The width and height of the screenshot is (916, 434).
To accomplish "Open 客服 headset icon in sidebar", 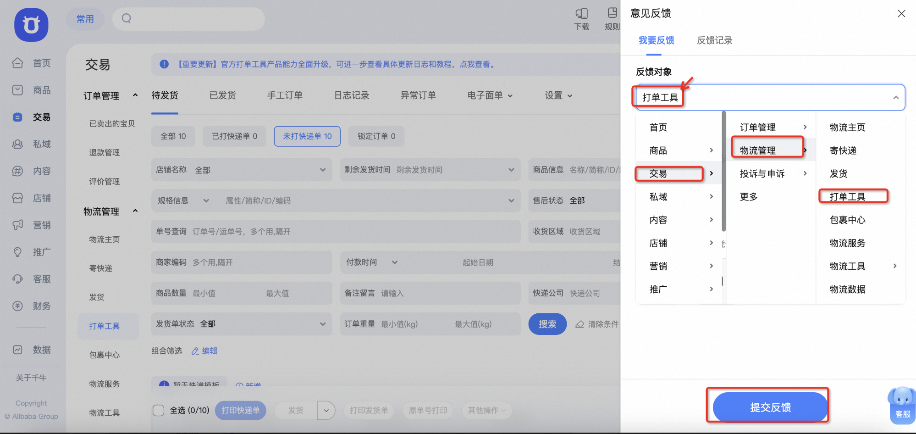I will pos(17,279).
